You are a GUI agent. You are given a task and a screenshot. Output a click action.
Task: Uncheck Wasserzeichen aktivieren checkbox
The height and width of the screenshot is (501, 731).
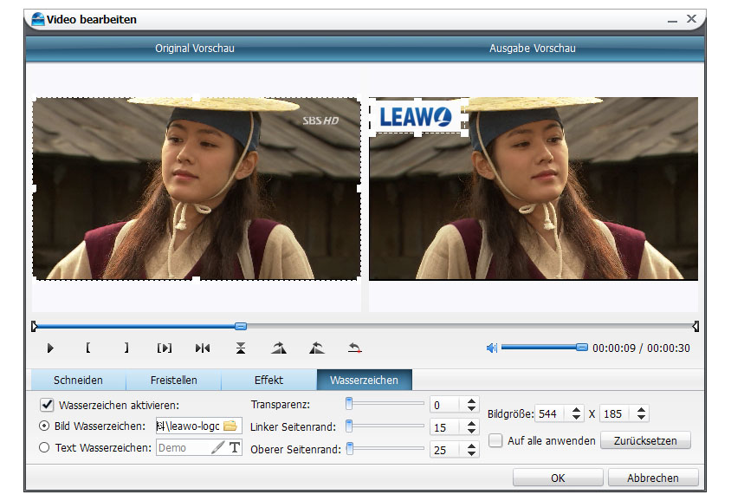(47, 405)
